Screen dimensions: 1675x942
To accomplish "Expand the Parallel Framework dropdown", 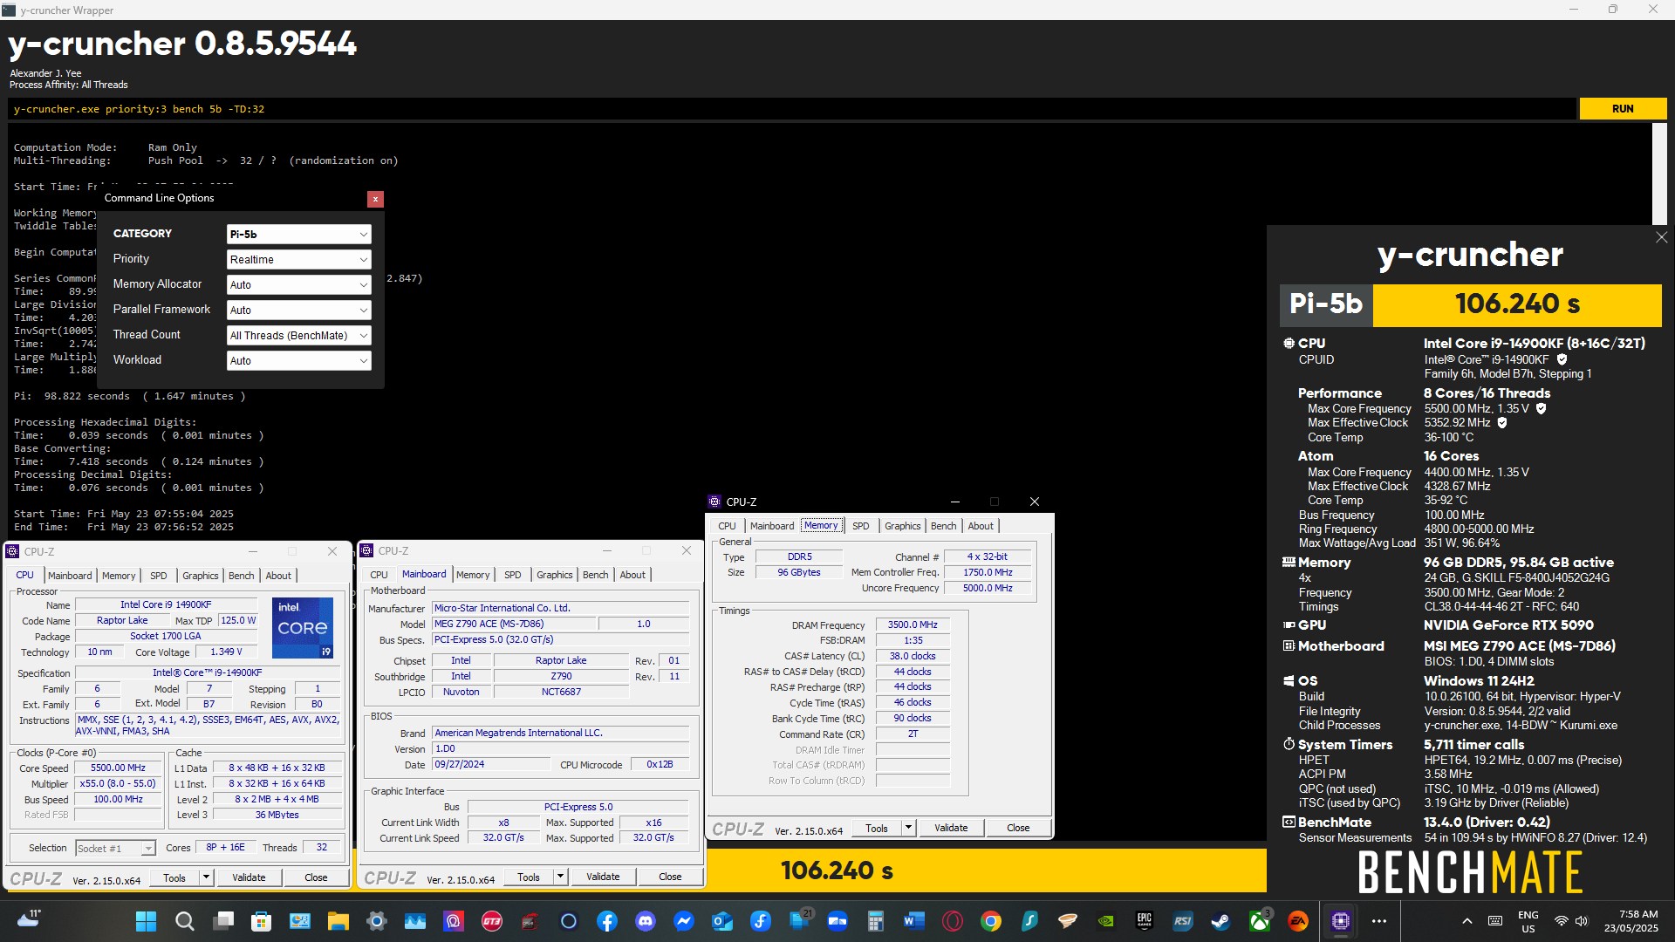I will [298, 311].
